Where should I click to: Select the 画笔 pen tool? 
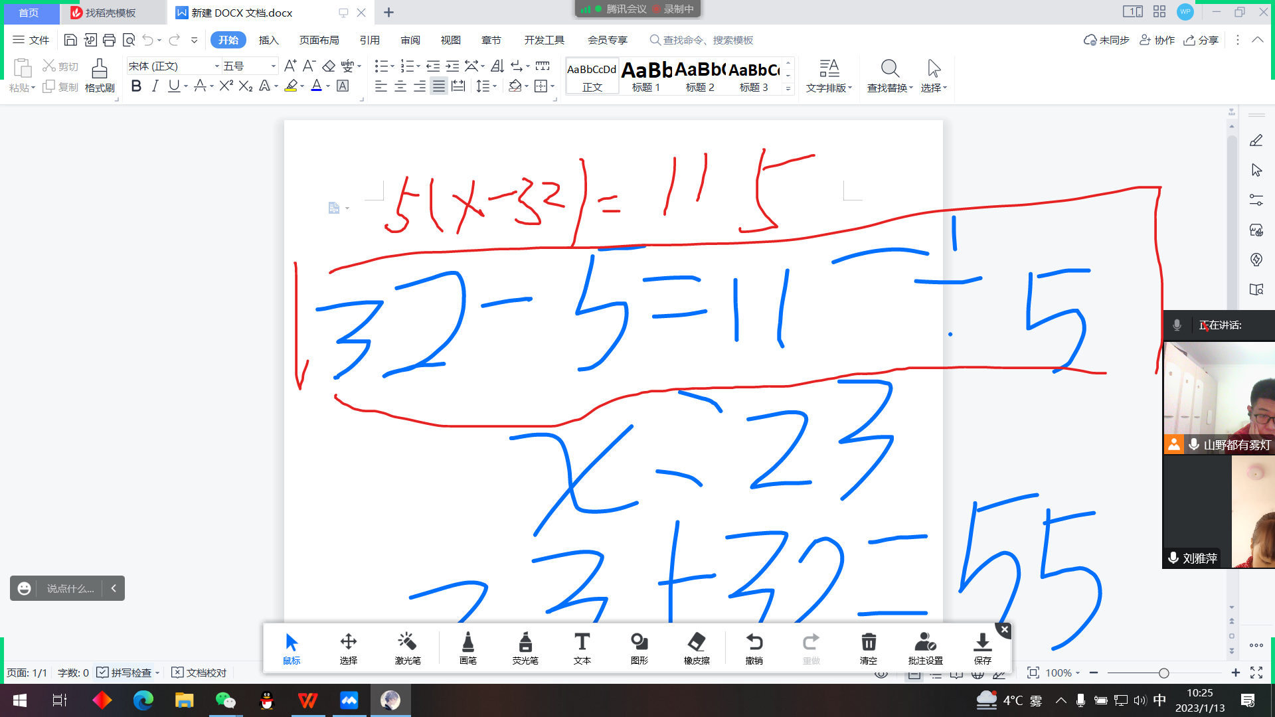coord(467,649)
